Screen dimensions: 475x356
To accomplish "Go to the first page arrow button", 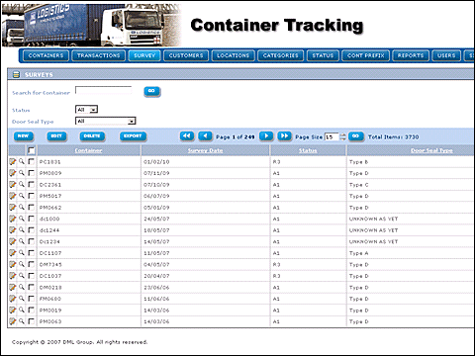I will pos(187,136).
